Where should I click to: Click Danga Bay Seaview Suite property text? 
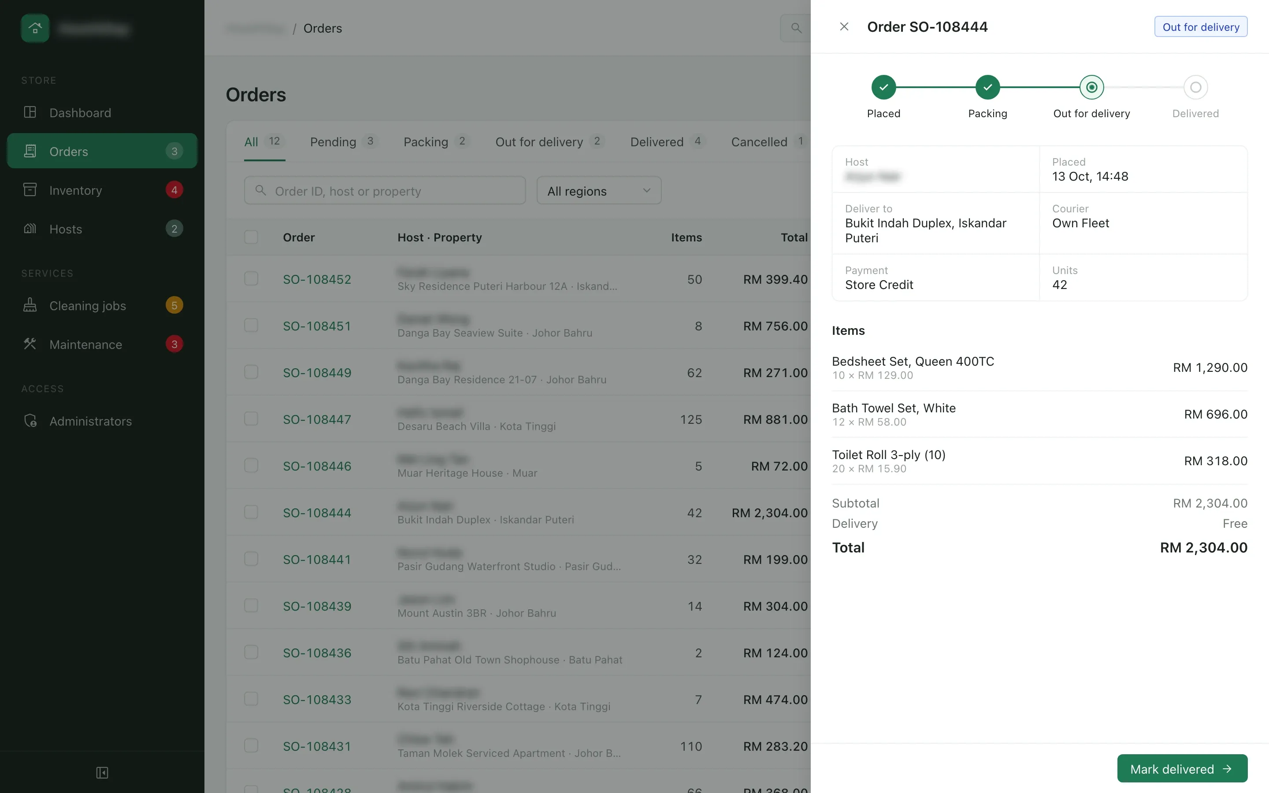pyautogui.click(x=460, y=333)
